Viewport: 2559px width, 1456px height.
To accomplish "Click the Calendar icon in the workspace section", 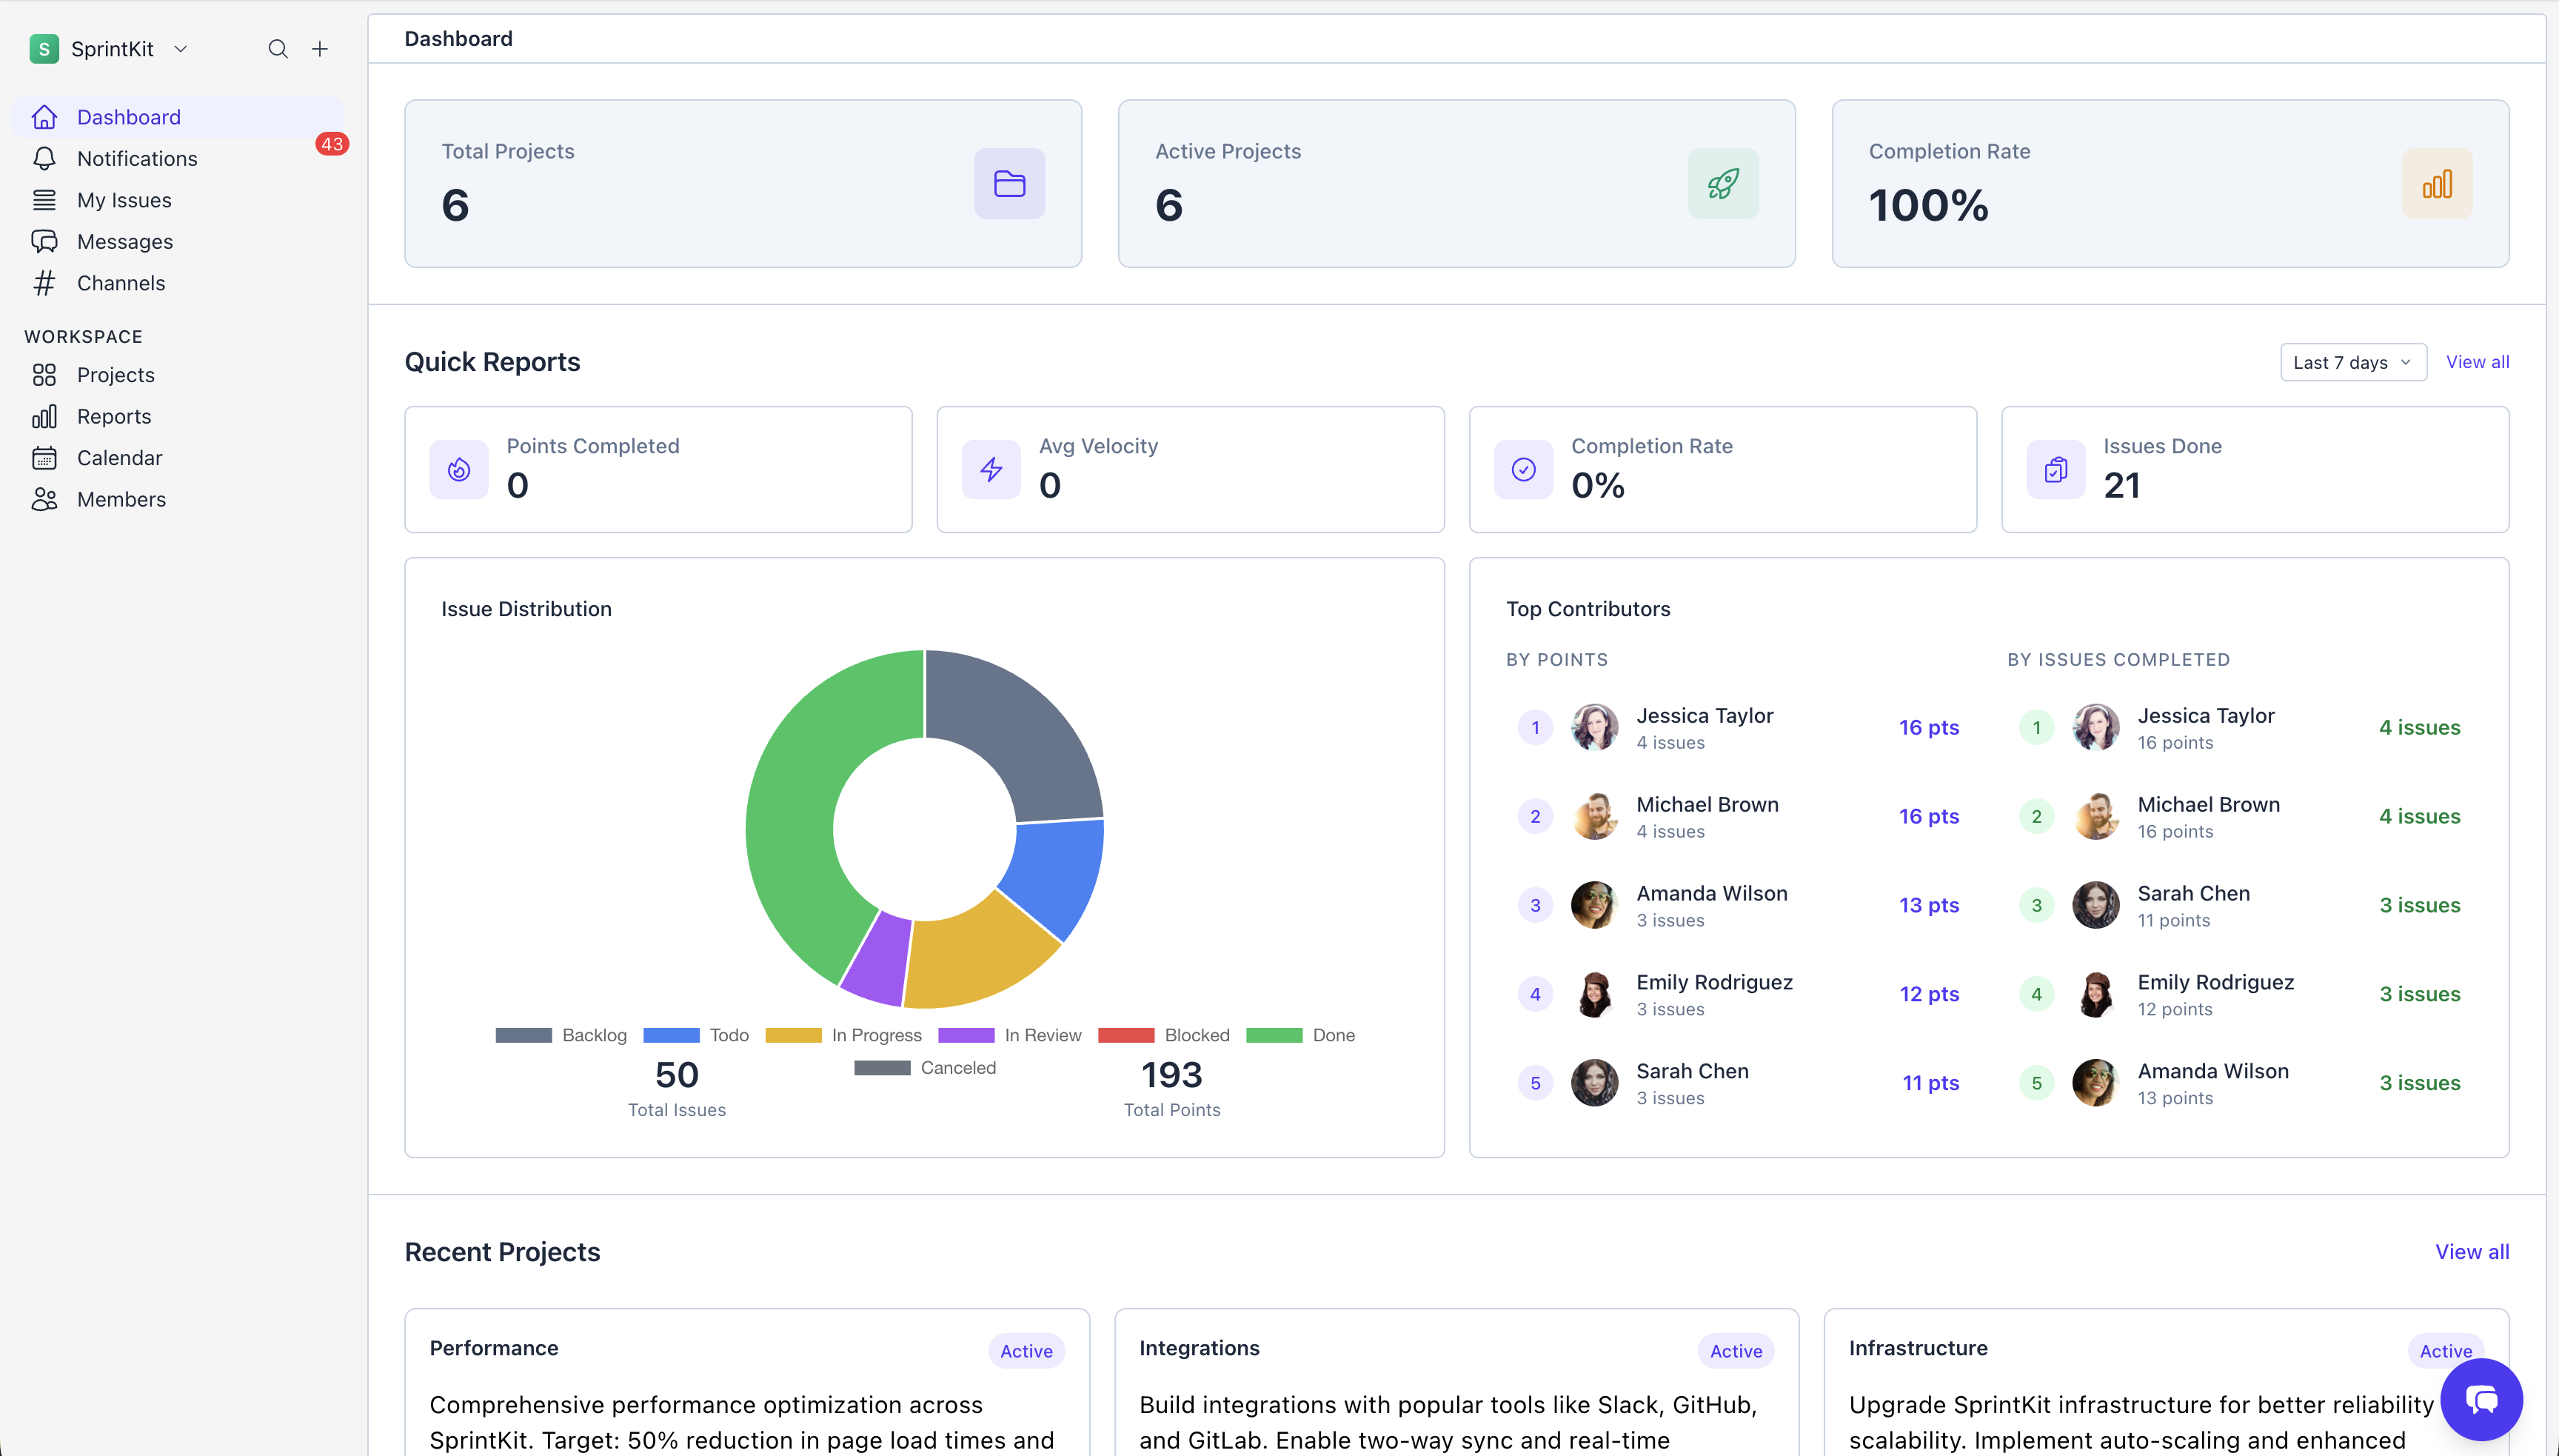I will click(45, 457).
